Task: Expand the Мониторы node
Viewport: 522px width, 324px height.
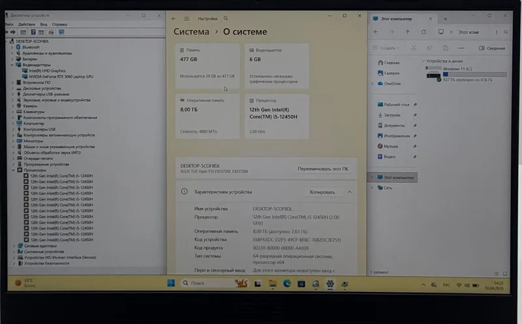Action: click(13, 140)
